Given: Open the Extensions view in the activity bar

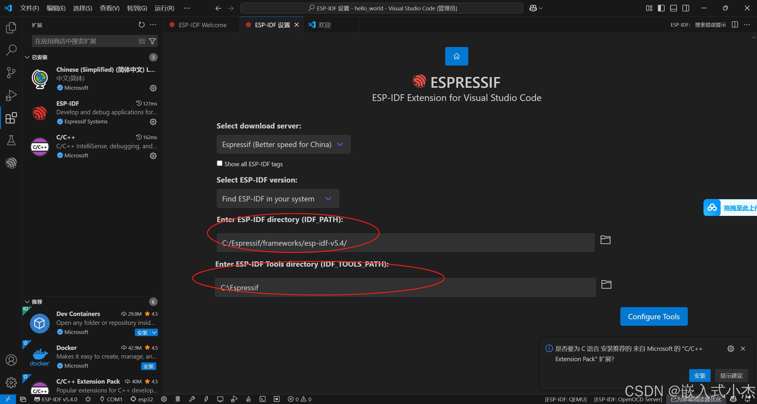Looking at the screenshot, I should (11, 118).
